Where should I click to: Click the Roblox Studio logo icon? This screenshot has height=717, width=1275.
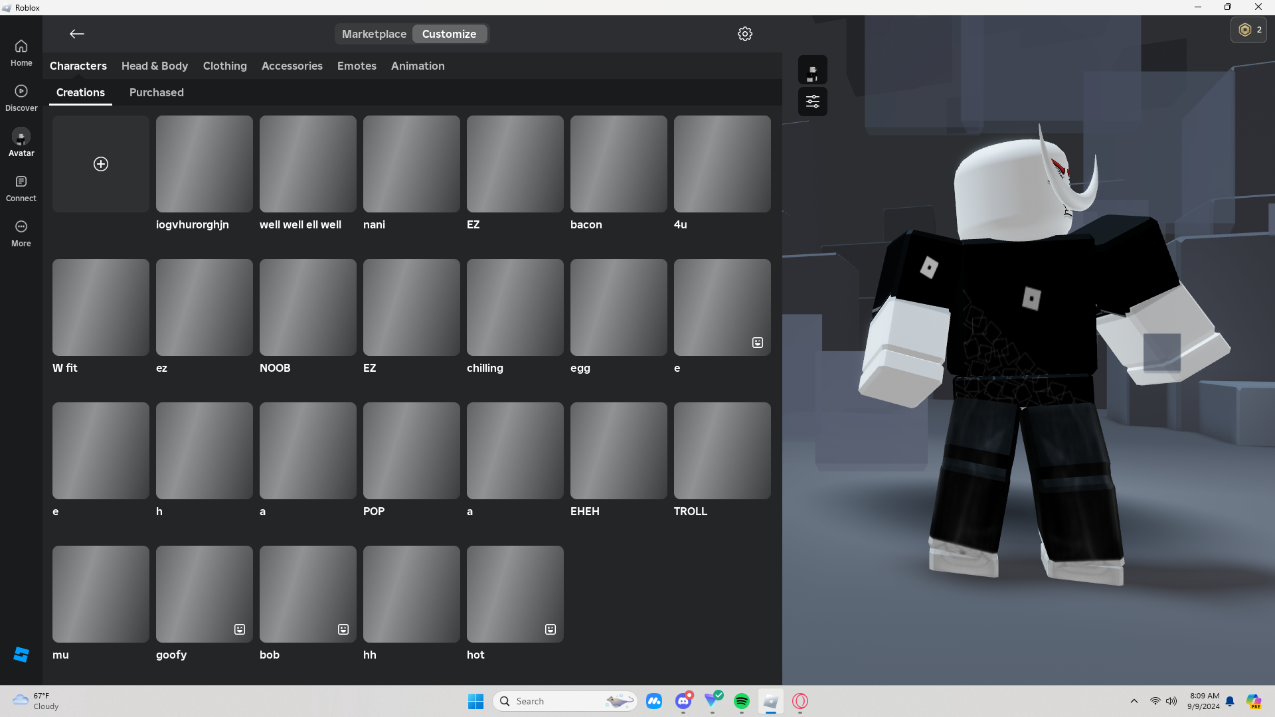21,655
